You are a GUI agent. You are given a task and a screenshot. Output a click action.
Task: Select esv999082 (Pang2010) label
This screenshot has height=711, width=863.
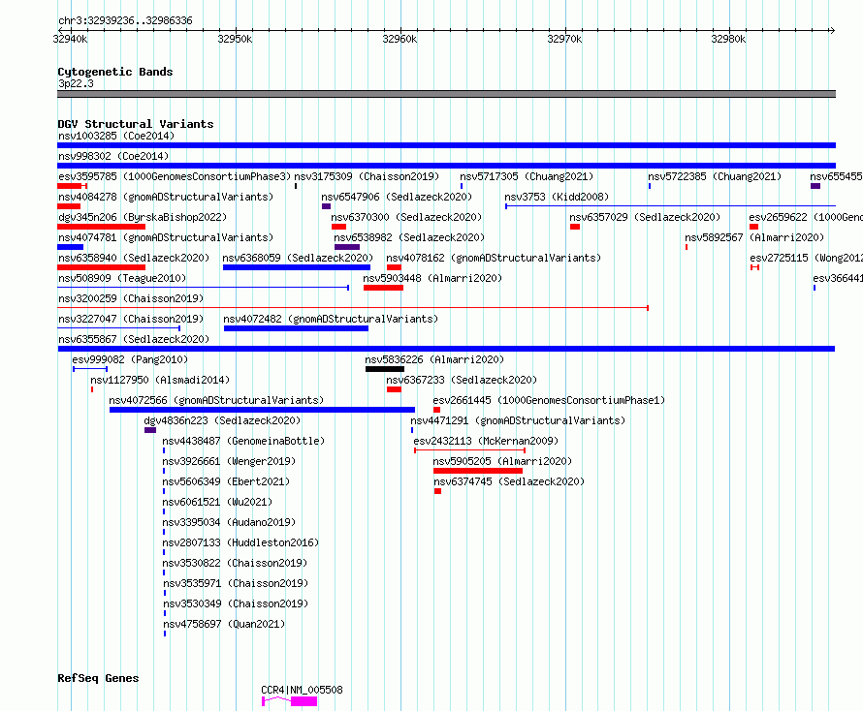tap(130, 359)
